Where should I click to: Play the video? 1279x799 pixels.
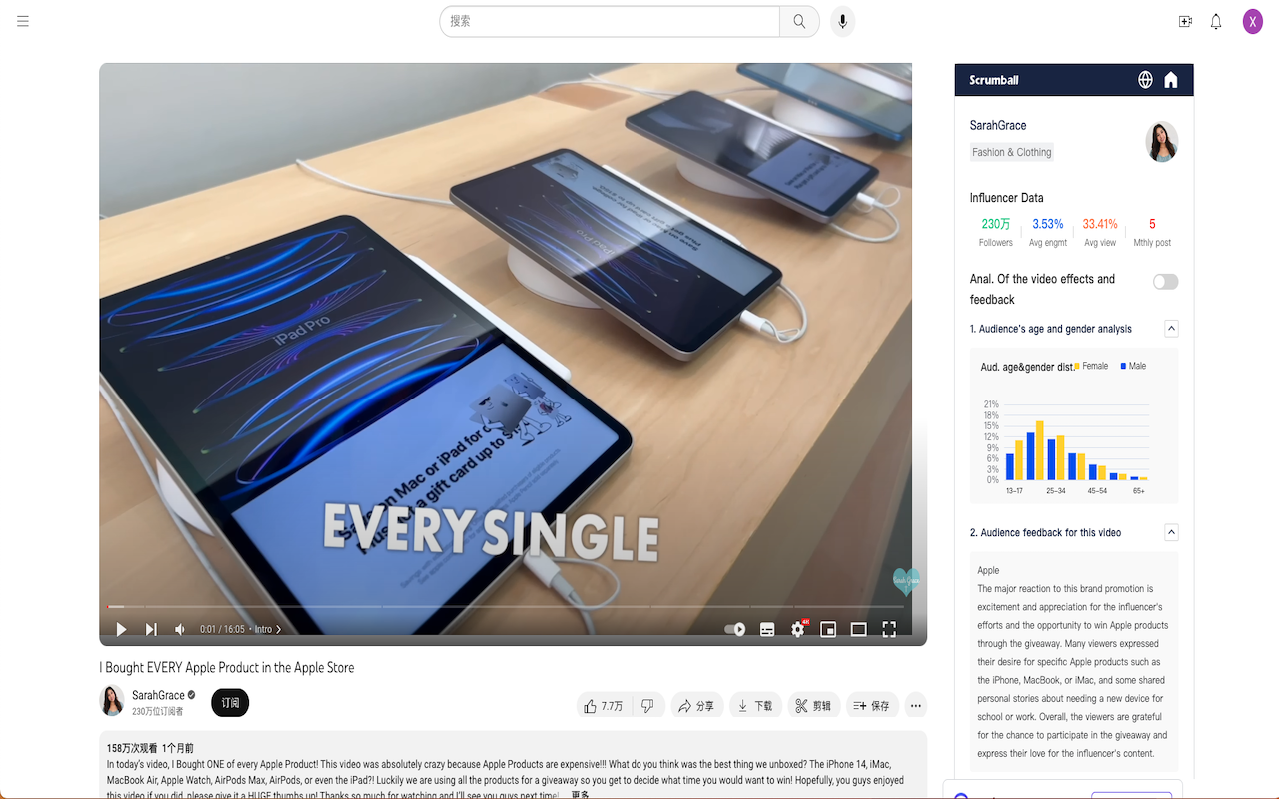pos(121,629)
